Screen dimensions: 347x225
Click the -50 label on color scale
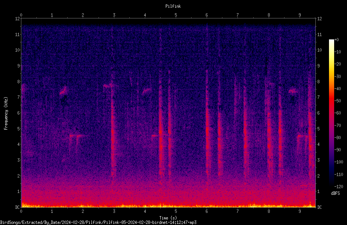[x=338, y=101]
